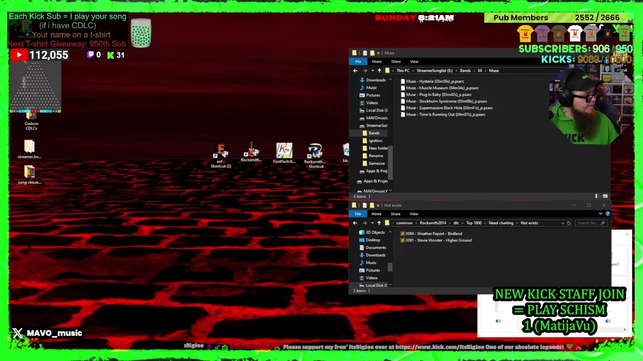Viewport: 643px width, 361px height.
Task: Click the Back arrow in Not exists window
Action: (355, 223)
